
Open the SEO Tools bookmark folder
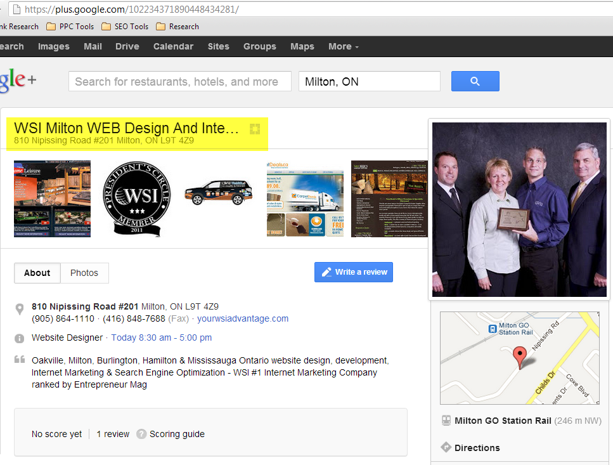pyautogui.click(x=125, y=27)
